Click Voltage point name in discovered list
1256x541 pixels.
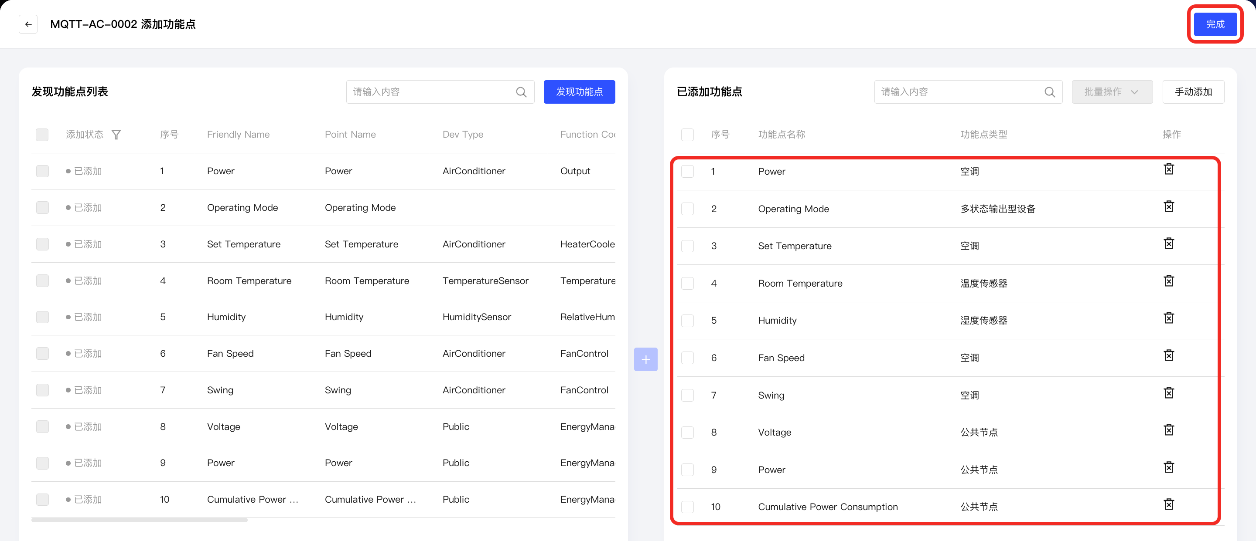pyautogui.click(x=341, y=427)
